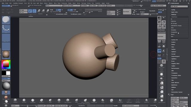The width and height of the screenshot is (191, 107).
Task: Expand the Performance preferences section
Action: coord(175,68)
